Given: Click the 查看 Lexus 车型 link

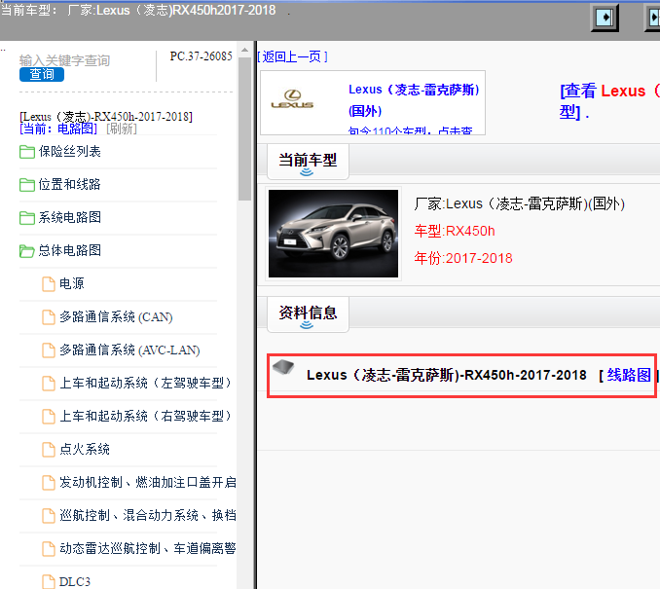Looking at the screenshot, I should pyautogui.click(x=609, y=101).
